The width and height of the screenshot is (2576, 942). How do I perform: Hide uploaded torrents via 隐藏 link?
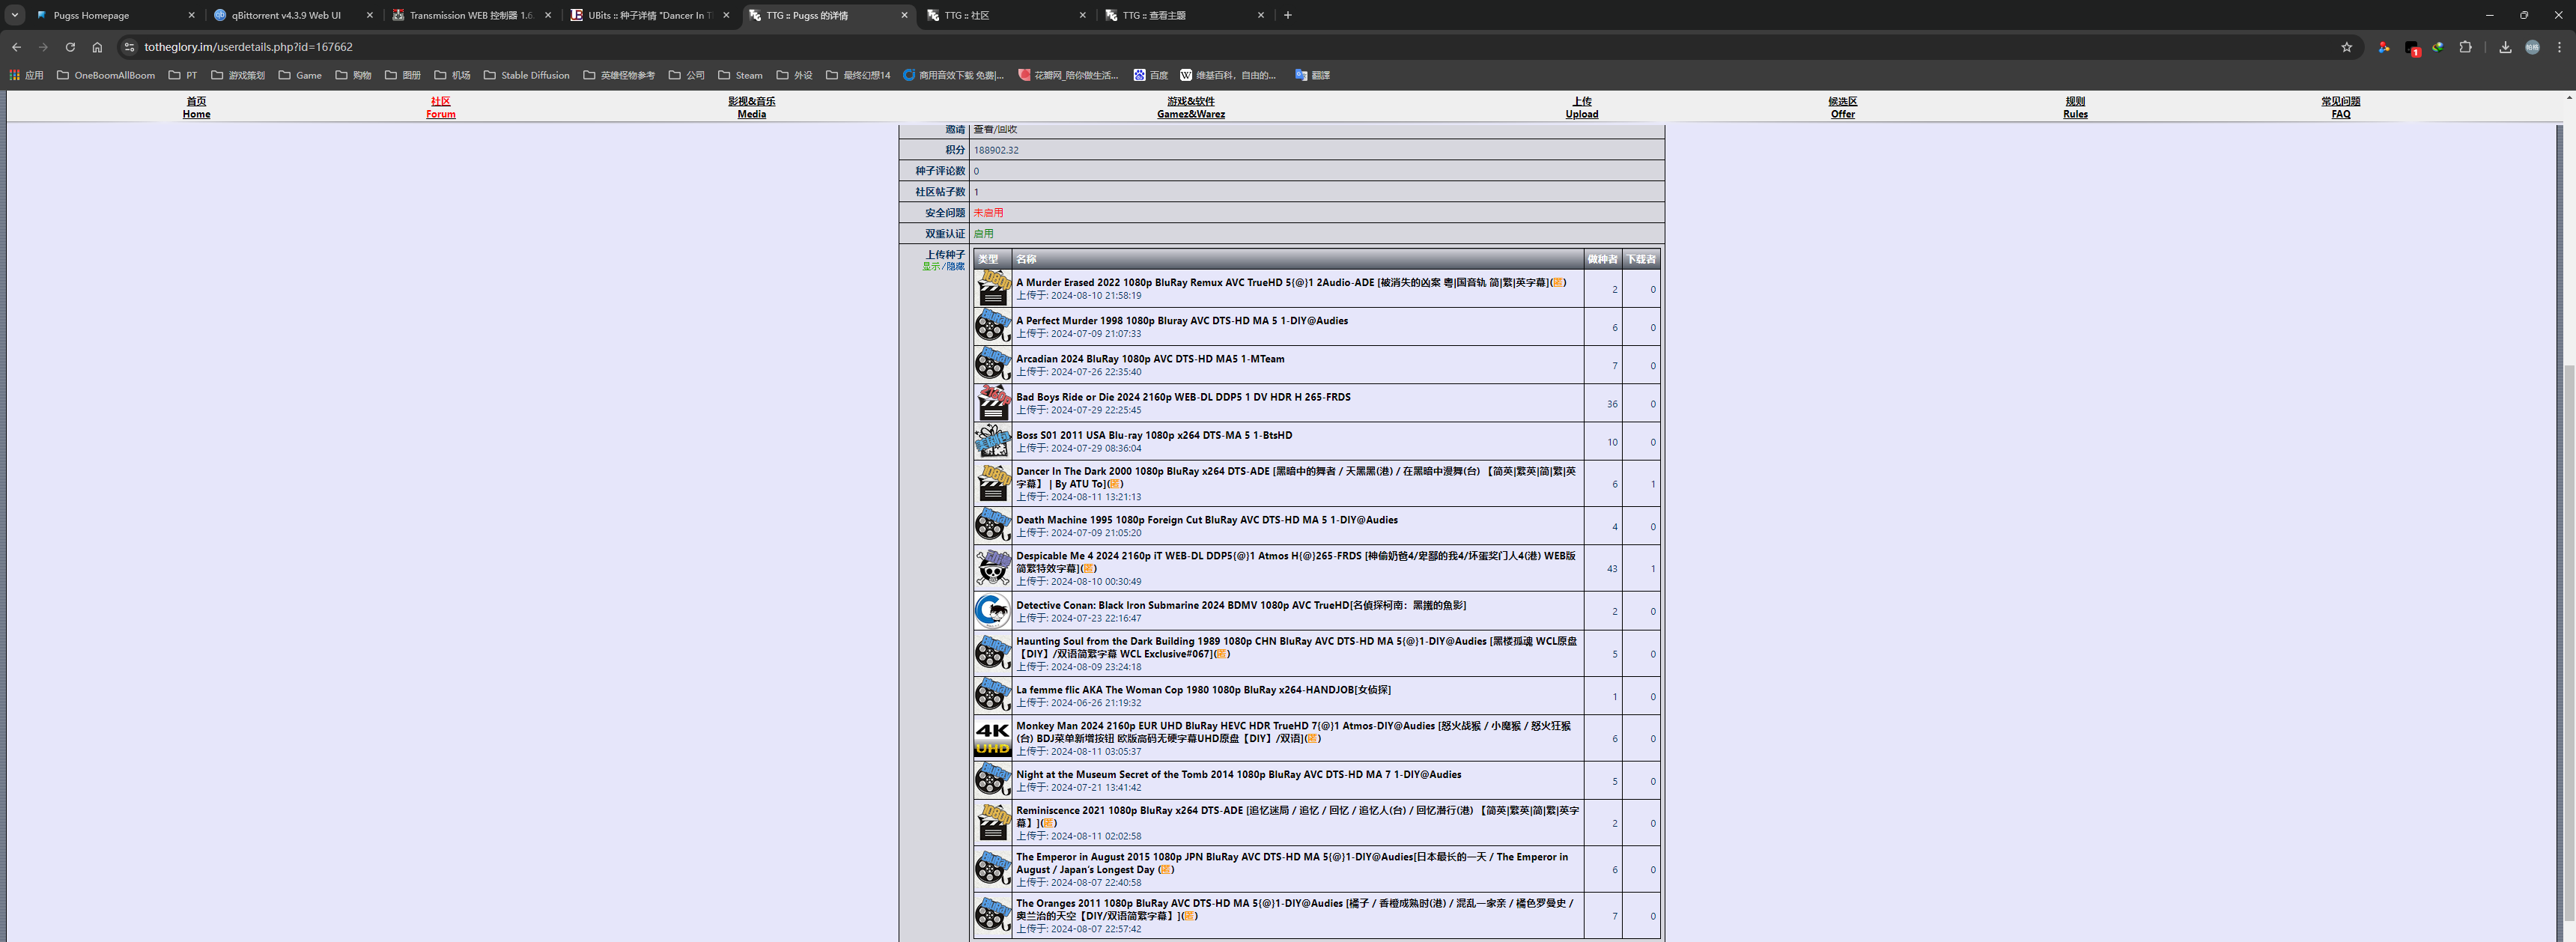956,267
